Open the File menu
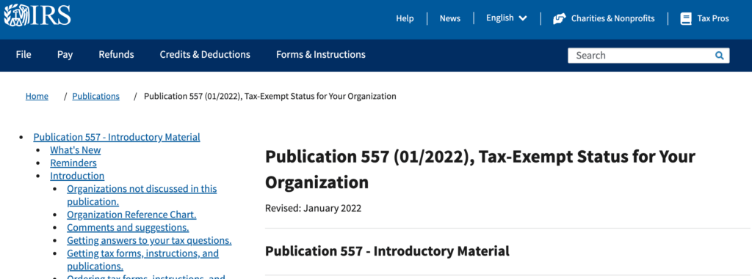This screenshot has height=279, width=752. click(x=23, y=55)
